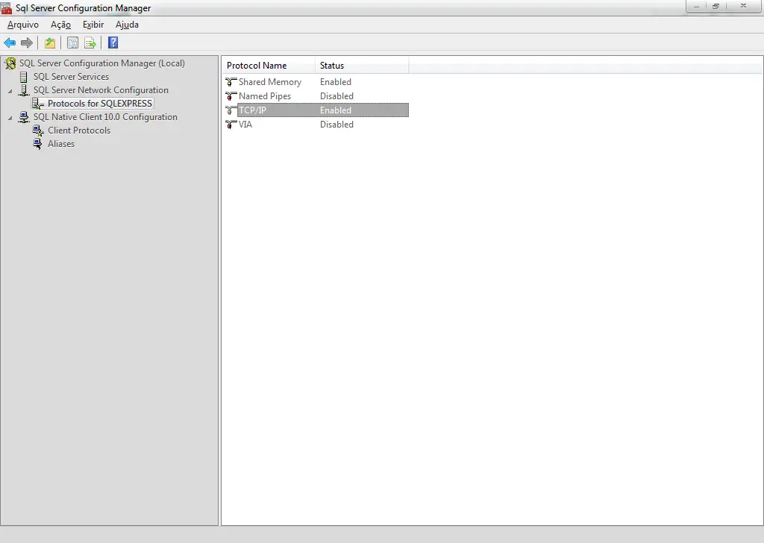Open the Ação menu
Image resolution: width=764 pixels, height=543 pixels.
[60, 25]
